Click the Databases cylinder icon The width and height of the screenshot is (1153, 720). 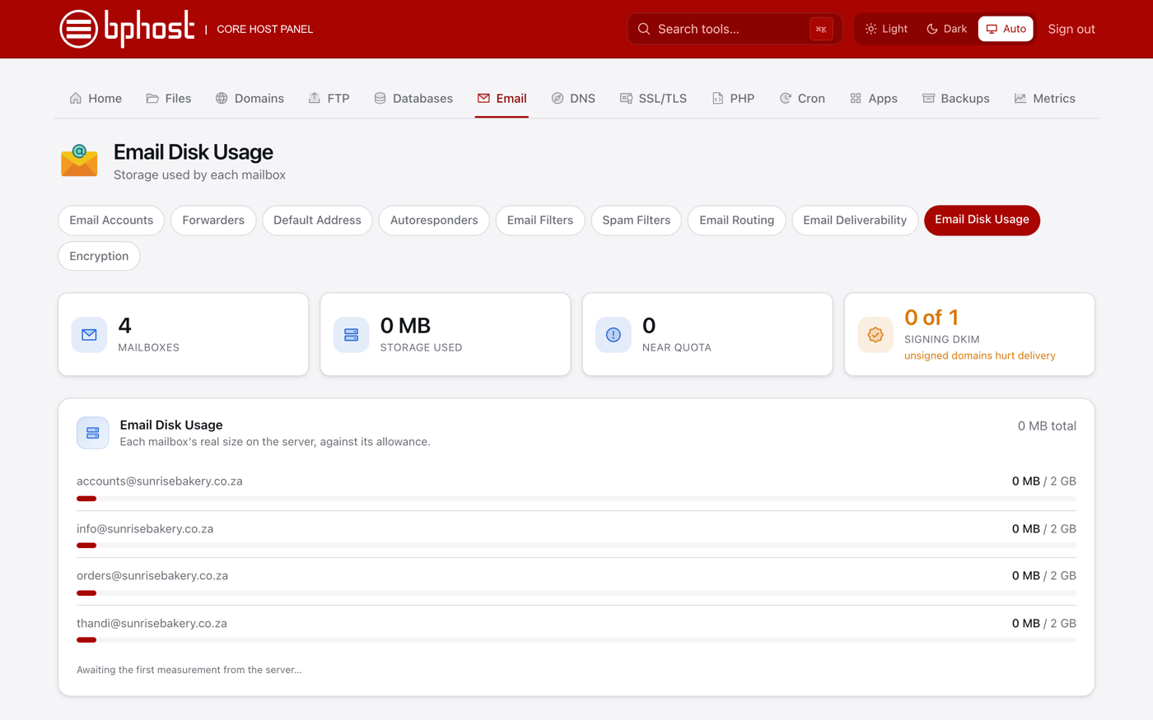click(380, 98)
